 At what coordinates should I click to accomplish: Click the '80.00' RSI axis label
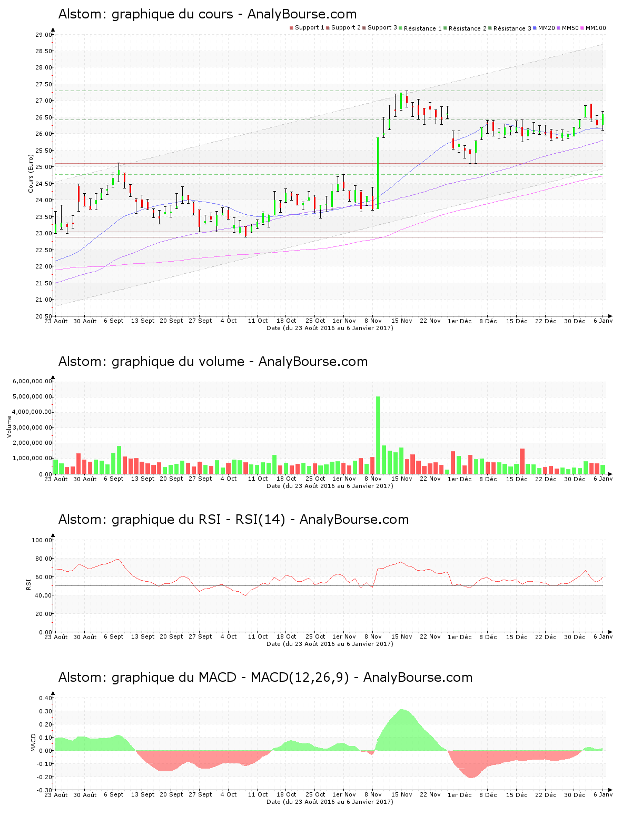tap(44, 559)
